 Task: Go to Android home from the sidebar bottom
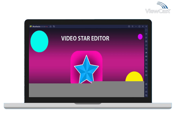[x=146, y=92]
